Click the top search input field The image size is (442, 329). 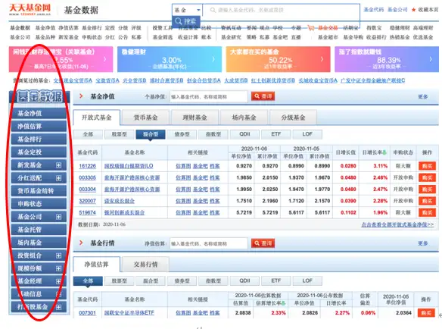tap(281, 10)
